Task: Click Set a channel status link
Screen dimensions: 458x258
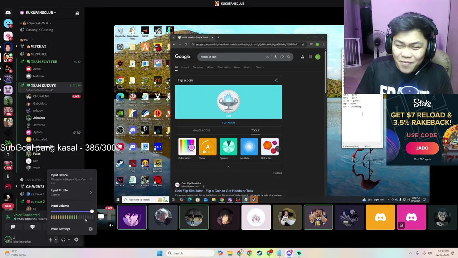Action: point(39,90)
